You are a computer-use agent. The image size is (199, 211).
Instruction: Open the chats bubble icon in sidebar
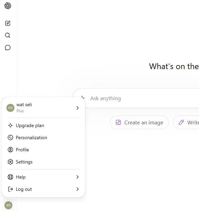pos(8,48)
